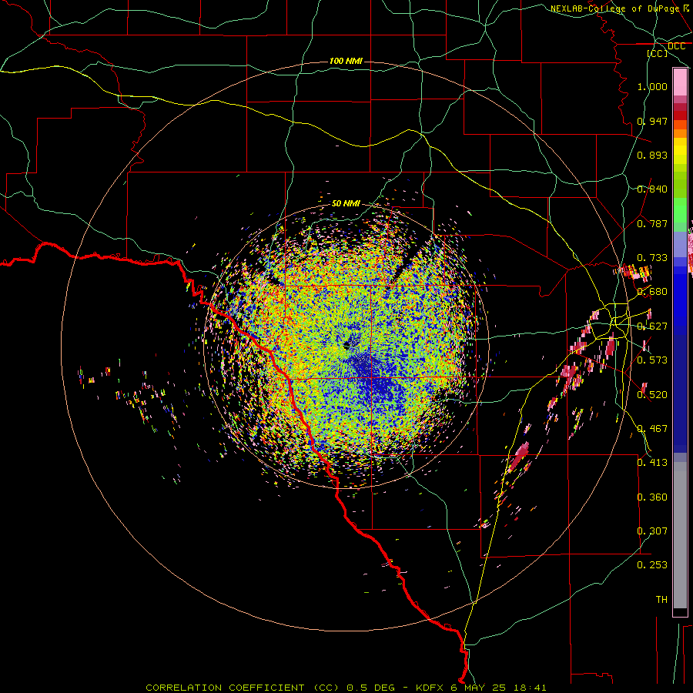Click the 0.840 scale value

tap(652, 189)
